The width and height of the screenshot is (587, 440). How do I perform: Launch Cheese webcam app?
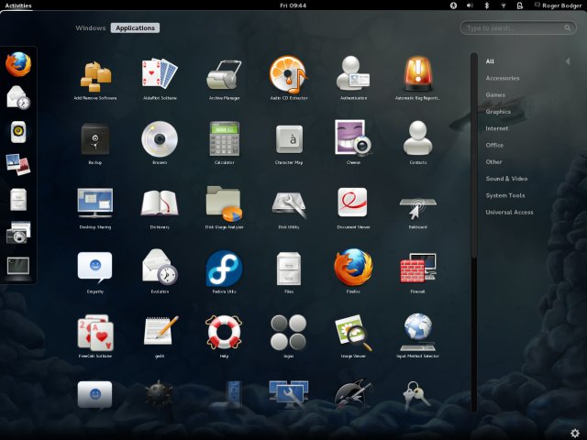[353, 142]
